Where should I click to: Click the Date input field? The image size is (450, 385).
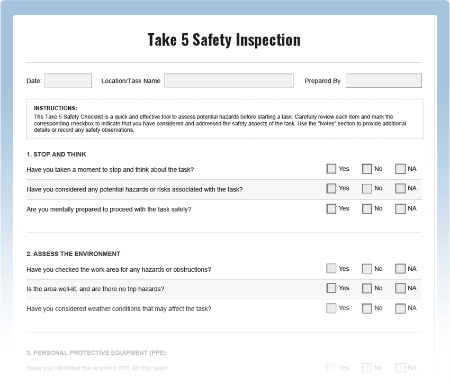(67, 80)
